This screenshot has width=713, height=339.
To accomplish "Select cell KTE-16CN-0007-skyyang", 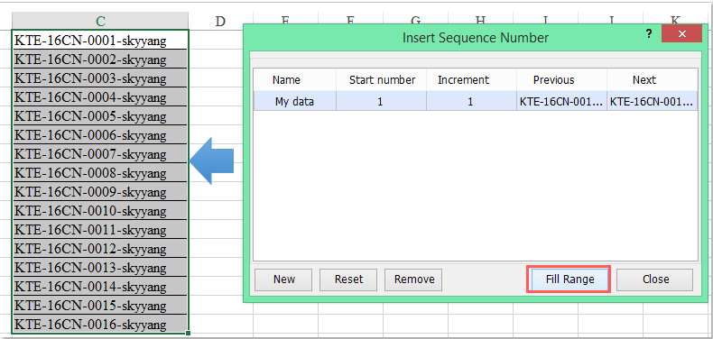I will pos(100,153).
